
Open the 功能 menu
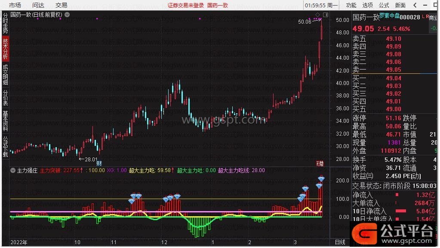351,5
